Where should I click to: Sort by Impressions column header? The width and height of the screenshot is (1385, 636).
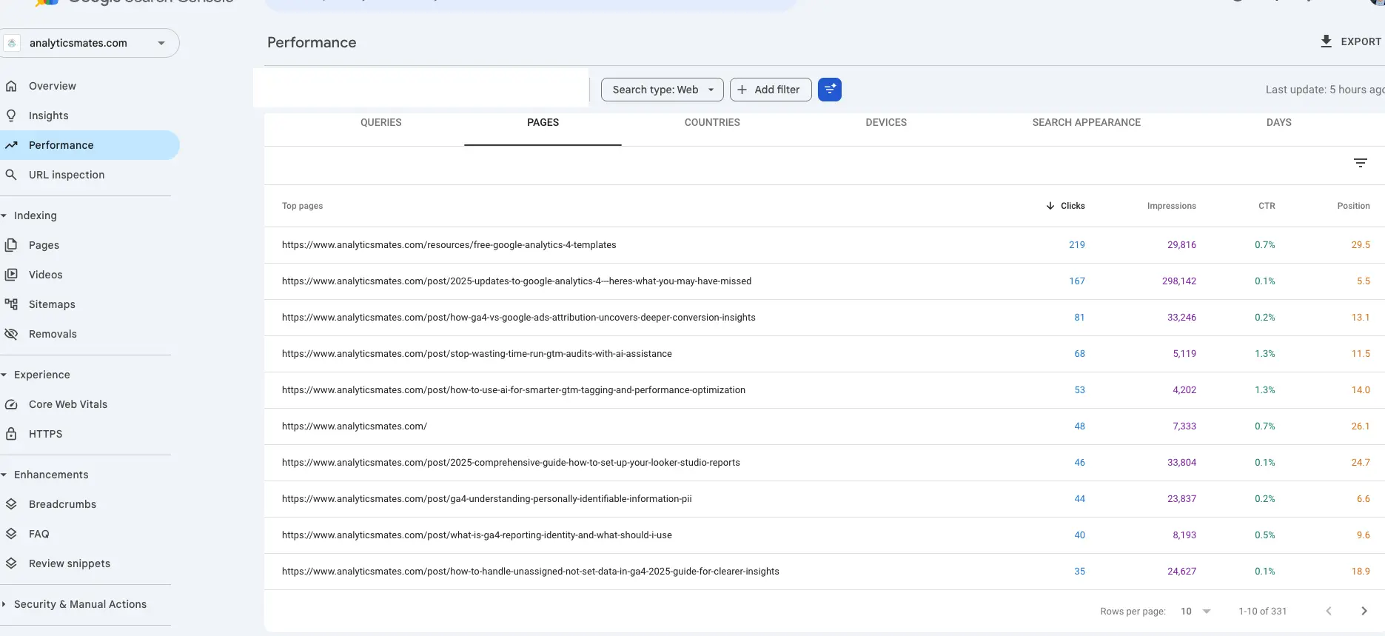point(1171,206)
